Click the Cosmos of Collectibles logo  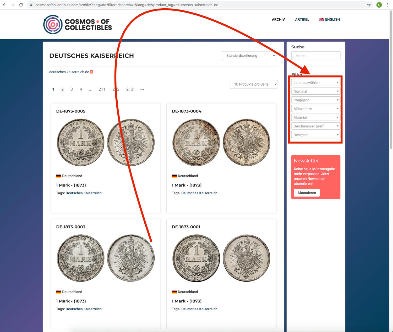(x=78, y=24)
